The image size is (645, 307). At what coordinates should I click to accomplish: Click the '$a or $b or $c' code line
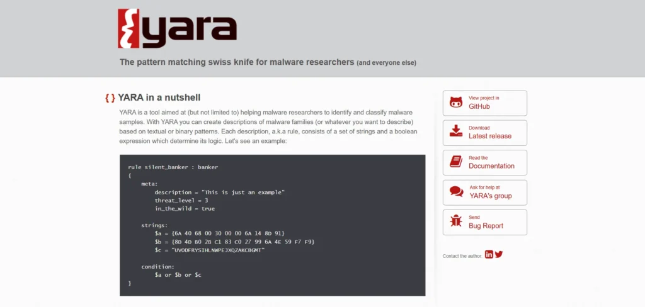tap(178, 275)
